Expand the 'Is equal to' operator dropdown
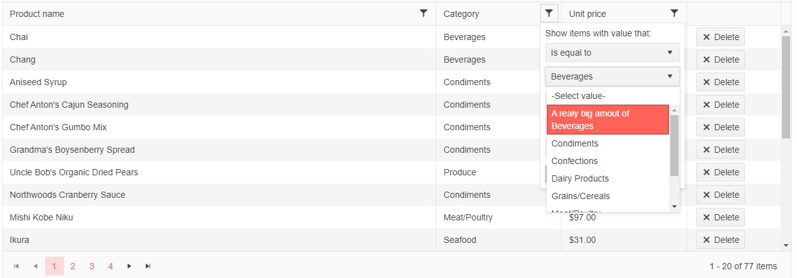The height and width of the screenshot is (278, 797). coord(612,53)
